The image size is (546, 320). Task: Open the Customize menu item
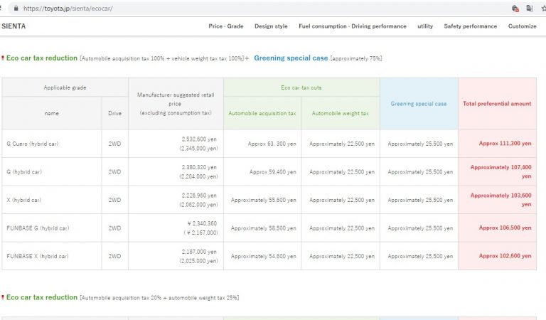523,26
